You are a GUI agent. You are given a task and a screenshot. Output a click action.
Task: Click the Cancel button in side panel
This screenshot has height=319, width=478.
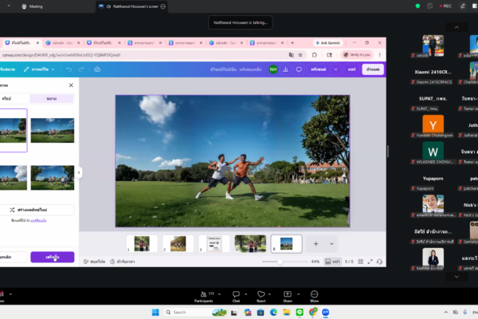[x=13, y=257]
